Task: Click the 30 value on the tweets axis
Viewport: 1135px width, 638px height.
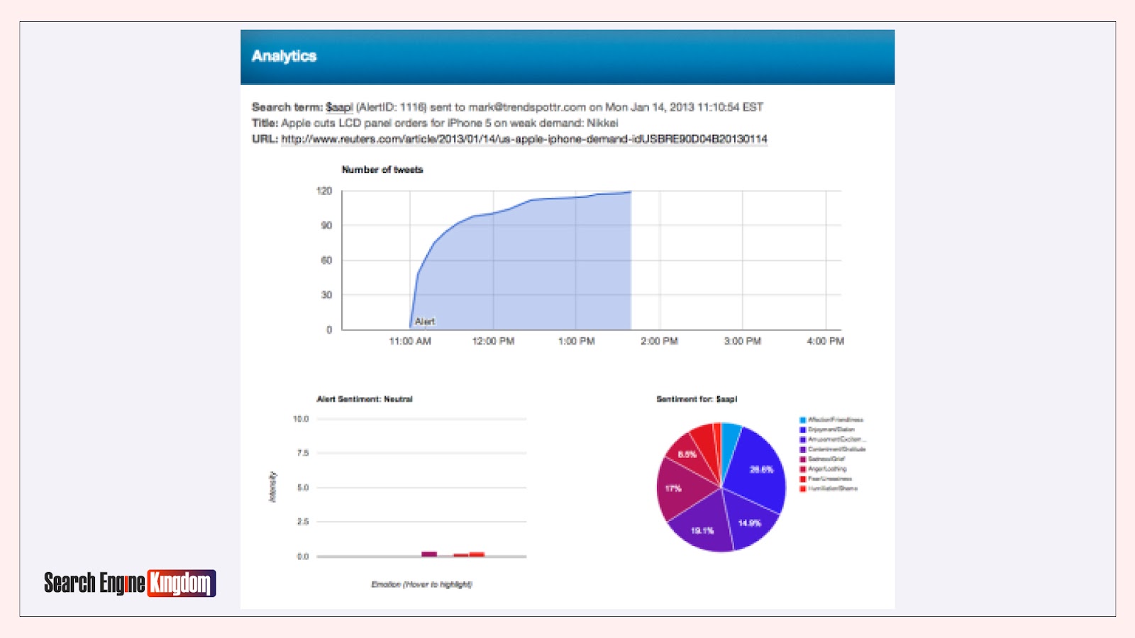Action: pyautogui.click(x=326, y=295)
